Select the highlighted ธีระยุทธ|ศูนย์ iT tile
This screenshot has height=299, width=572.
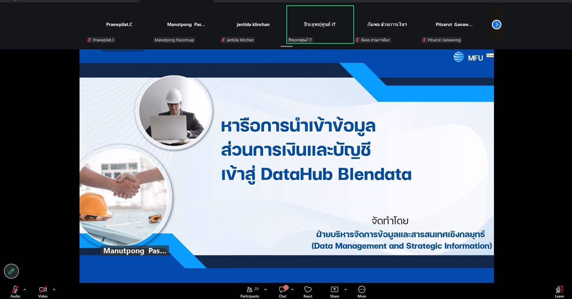[320, 25]
